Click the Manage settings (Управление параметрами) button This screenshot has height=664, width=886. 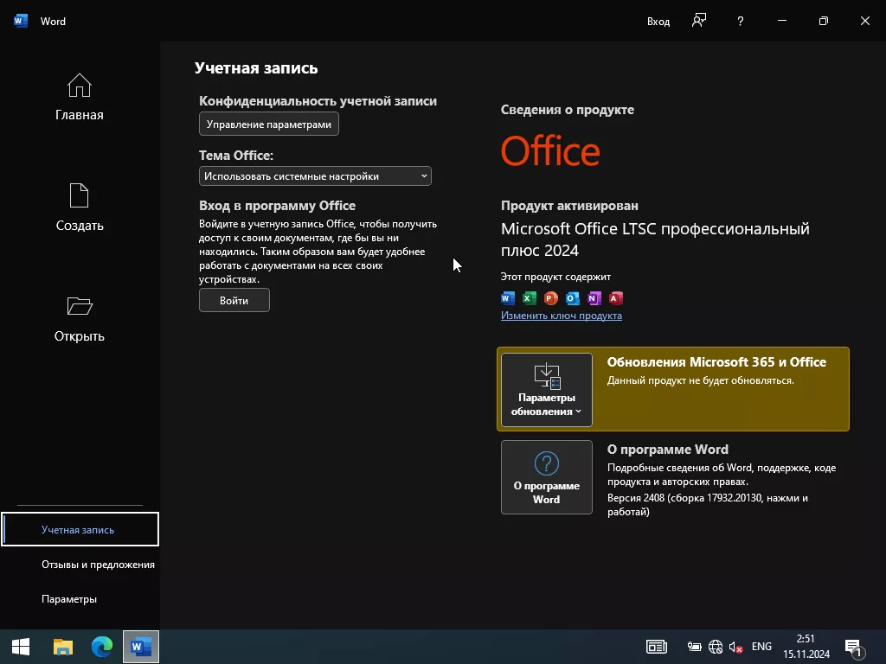[269, 124]
